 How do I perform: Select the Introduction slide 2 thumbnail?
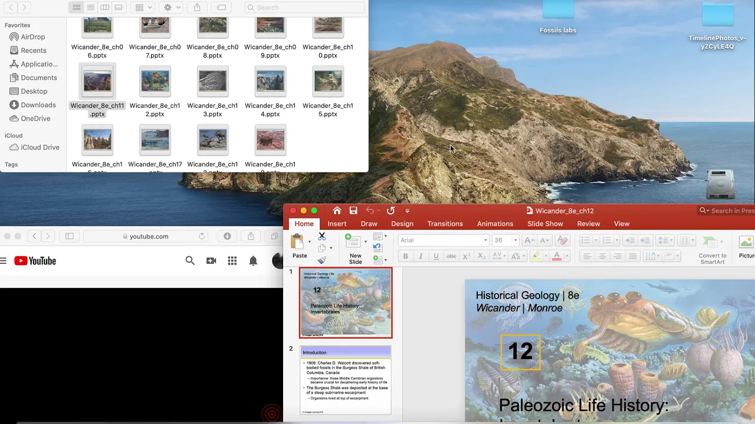point(346,380)
